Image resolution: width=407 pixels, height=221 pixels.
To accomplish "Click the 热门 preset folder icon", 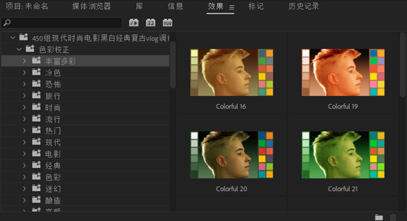I will (36, 130).
